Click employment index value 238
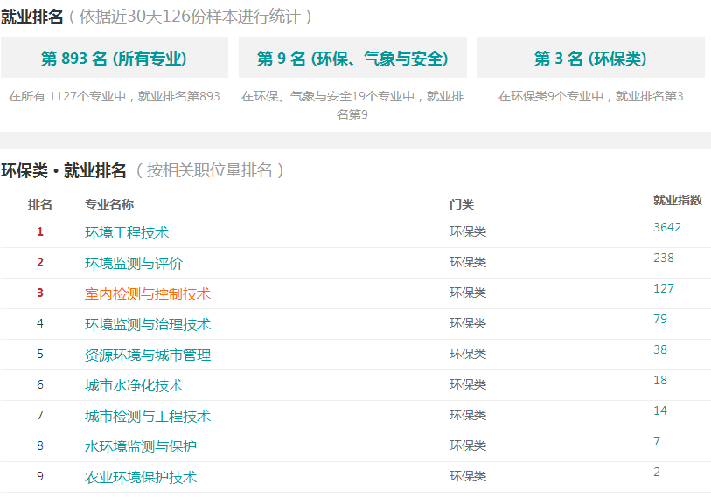Image resolution: width=711 pixels, height=497 pixels. (664, 259)
